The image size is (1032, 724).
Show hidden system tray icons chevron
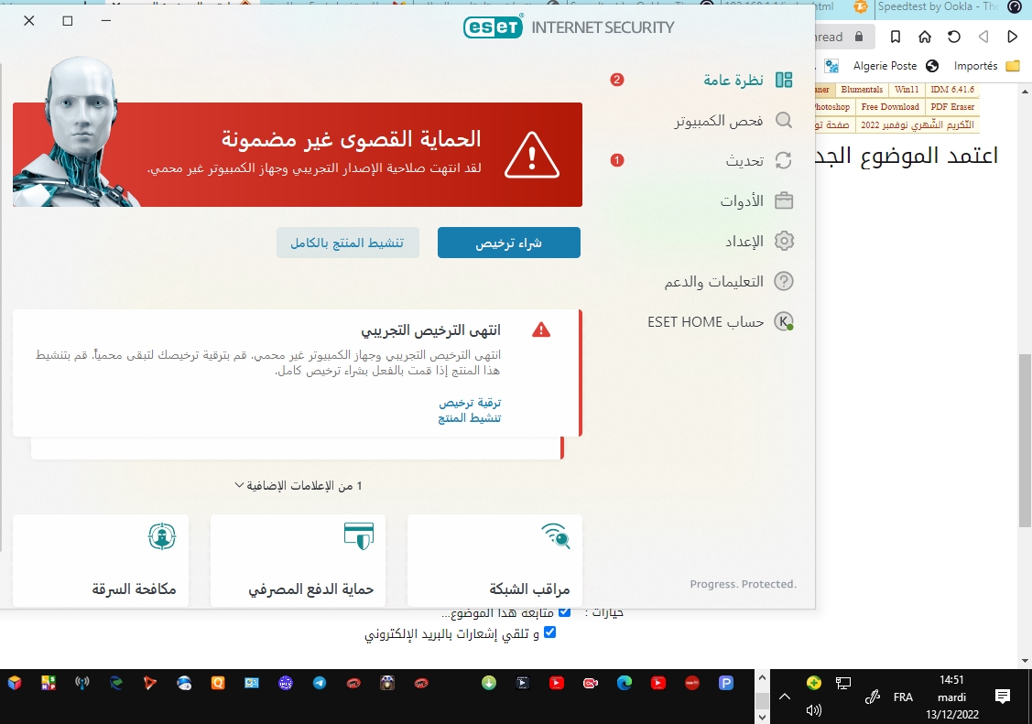coord(785,697)
